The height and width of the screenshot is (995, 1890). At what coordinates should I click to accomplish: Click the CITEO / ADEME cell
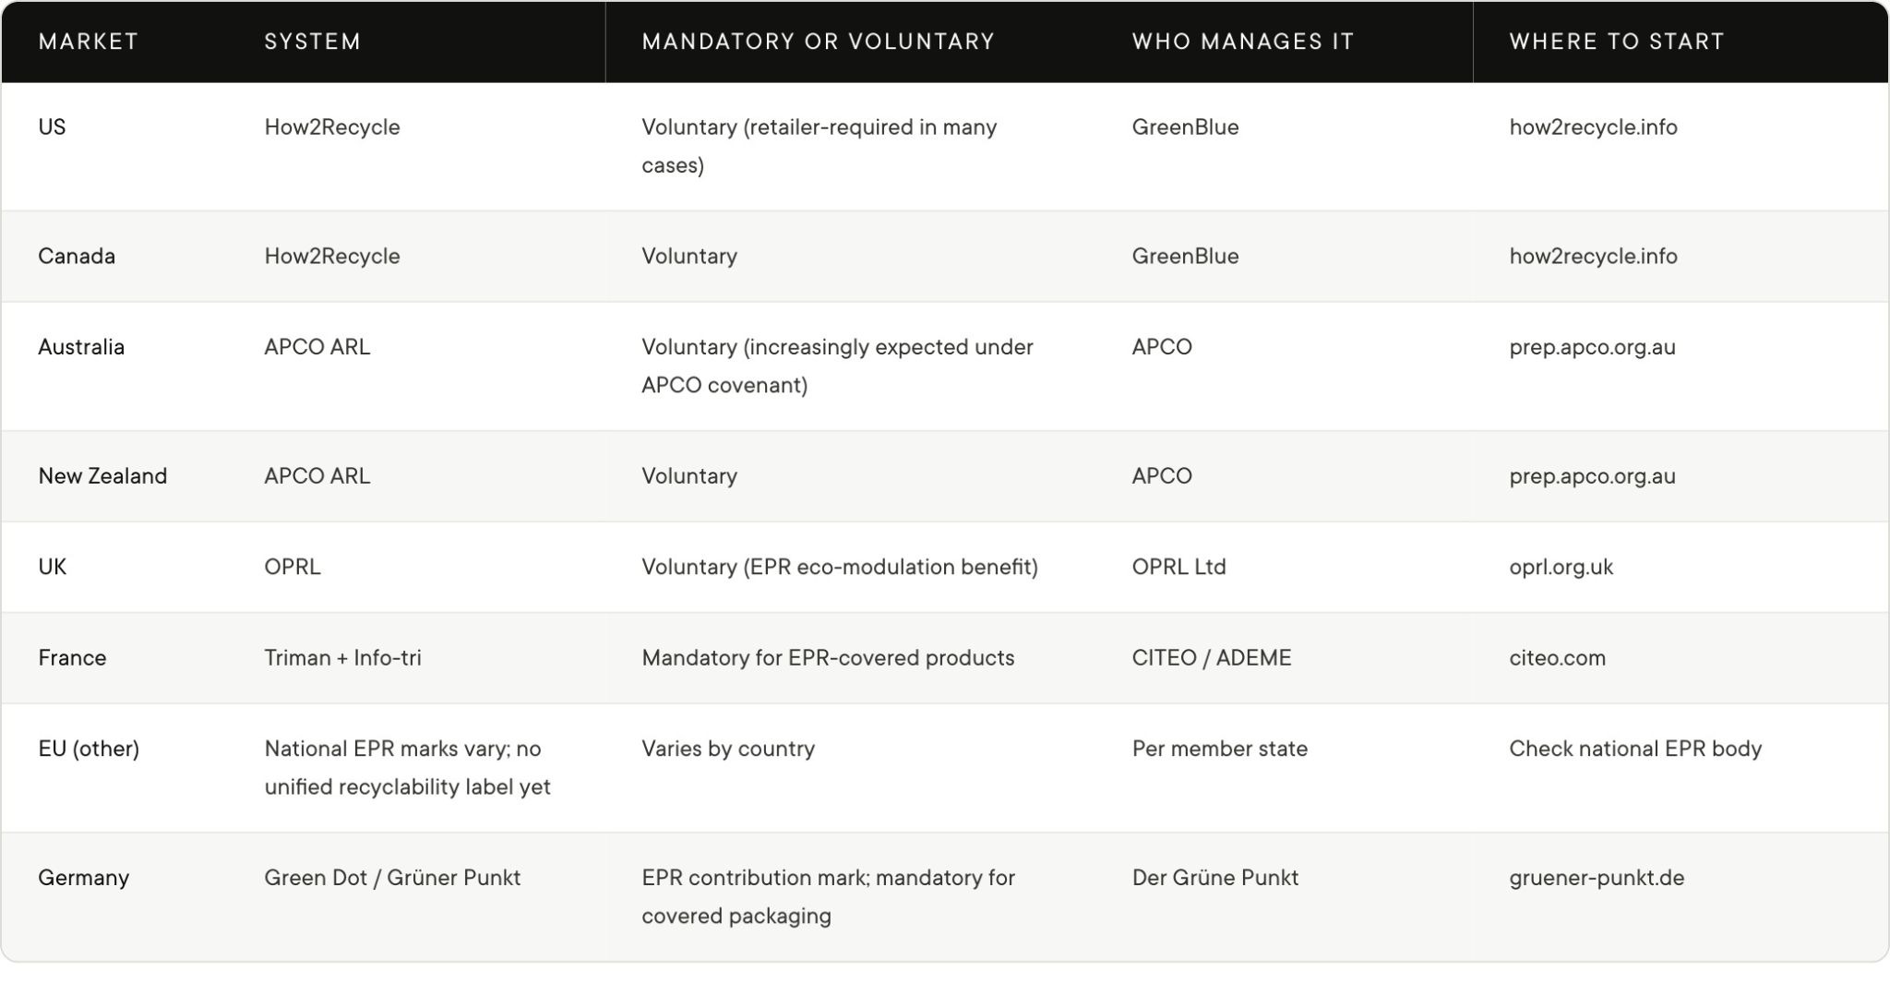pyautogui.click(x=1211, y=658)
